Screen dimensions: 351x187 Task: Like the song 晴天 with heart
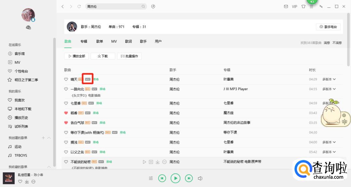(x=66, y=79)
